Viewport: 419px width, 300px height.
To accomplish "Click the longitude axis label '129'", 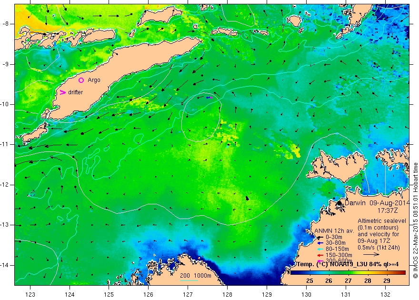I will point(267,294).
